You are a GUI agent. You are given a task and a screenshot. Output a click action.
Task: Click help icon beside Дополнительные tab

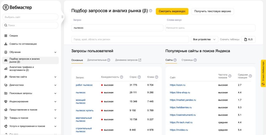click(x=109, y=60)
